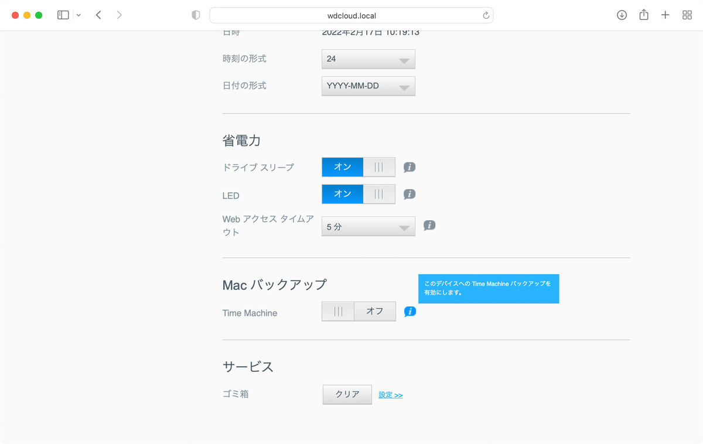The image size is (703, 444).
Task: Go forward to the next page
Action: click(120, 15)
